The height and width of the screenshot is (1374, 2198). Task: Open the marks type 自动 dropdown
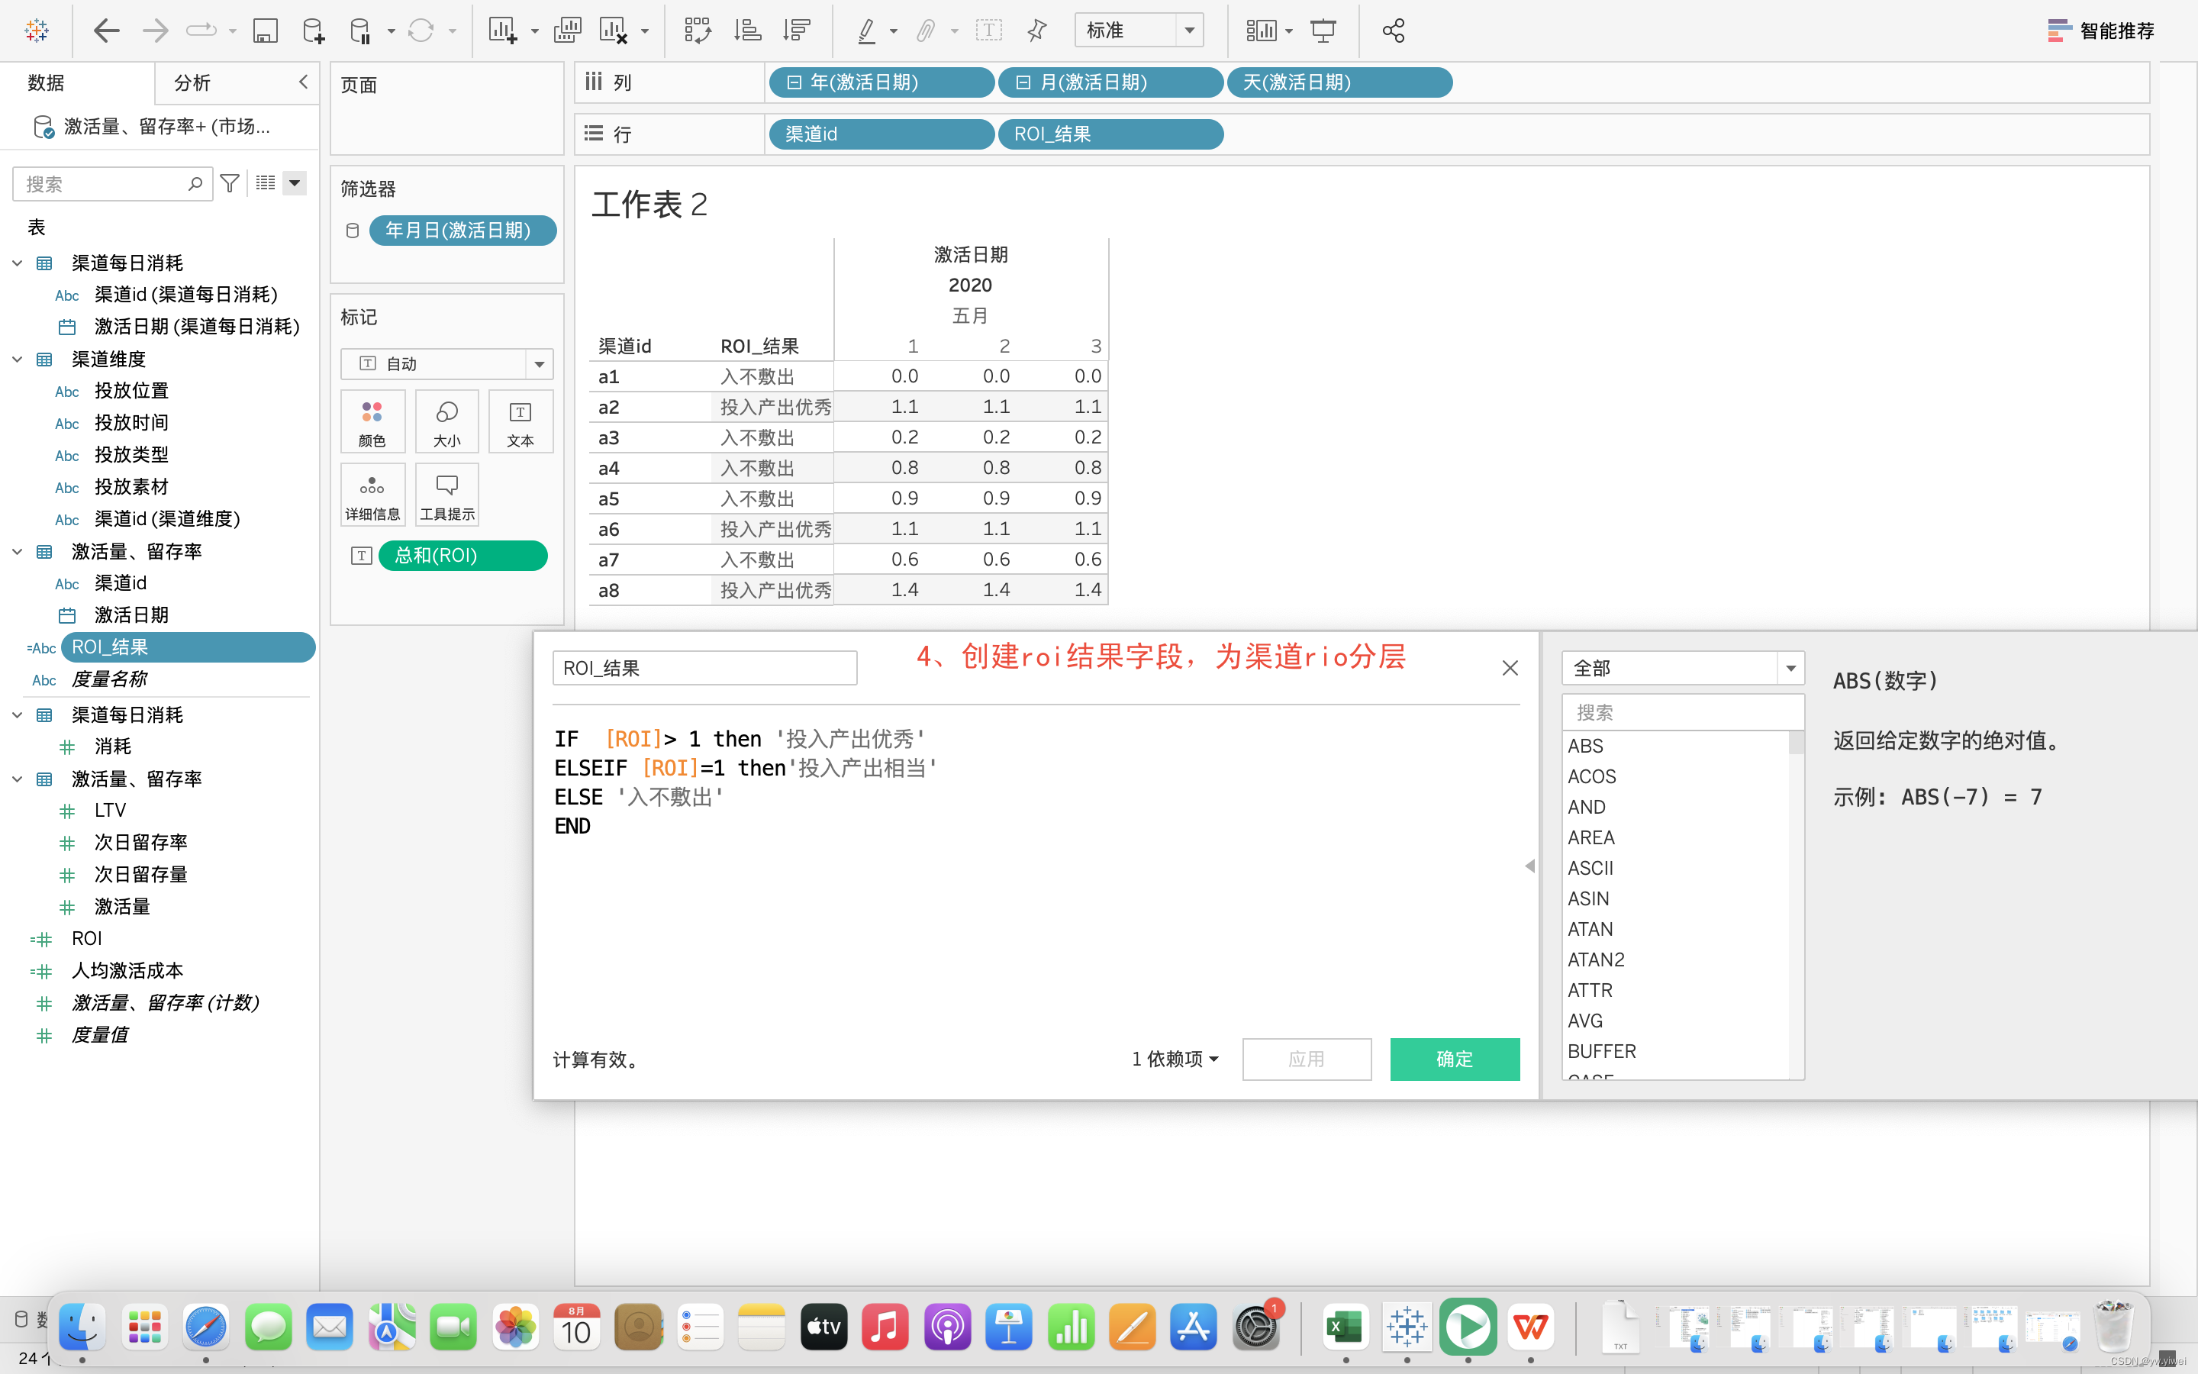pos(539,364)
